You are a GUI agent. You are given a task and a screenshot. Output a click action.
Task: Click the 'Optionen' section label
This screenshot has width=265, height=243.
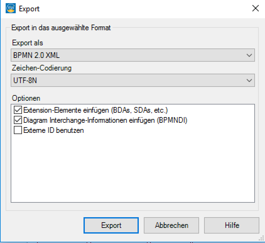(x=26, y=98)
